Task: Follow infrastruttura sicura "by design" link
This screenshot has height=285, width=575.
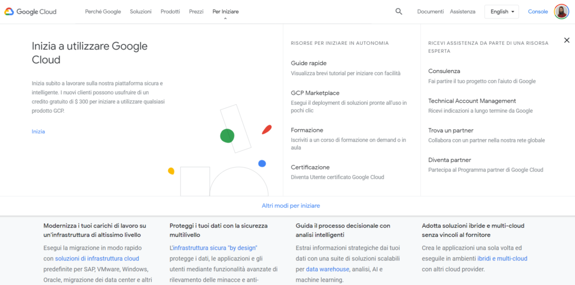Action: (215, 247)
